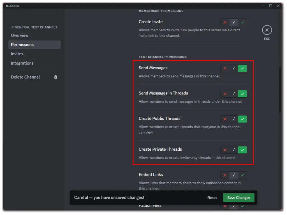This screenshot has height=215, width=287.
Task: Click the trash icon beside Delete Channel
Action: point(55,77)
